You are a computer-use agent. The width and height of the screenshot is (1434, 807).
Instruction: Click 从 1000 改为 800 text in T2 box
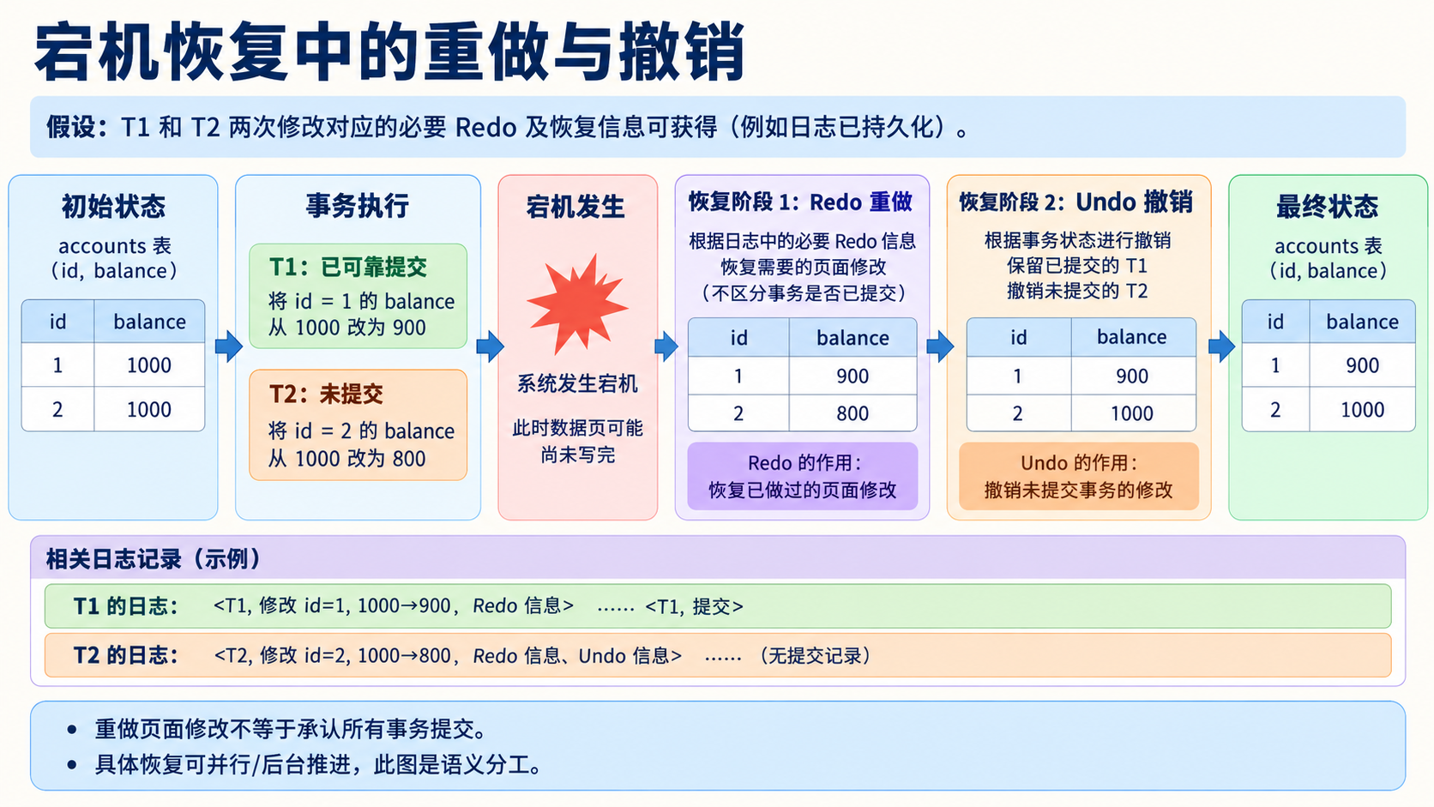pyautogui.click(x=347, y=459)
